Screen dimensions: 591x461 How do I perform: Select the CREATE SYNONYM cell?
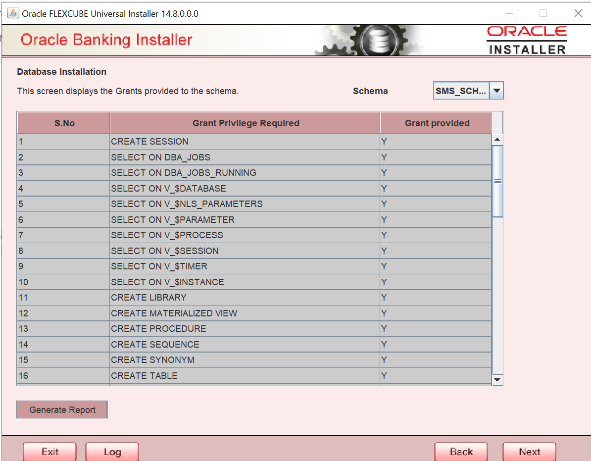point(245,360)
